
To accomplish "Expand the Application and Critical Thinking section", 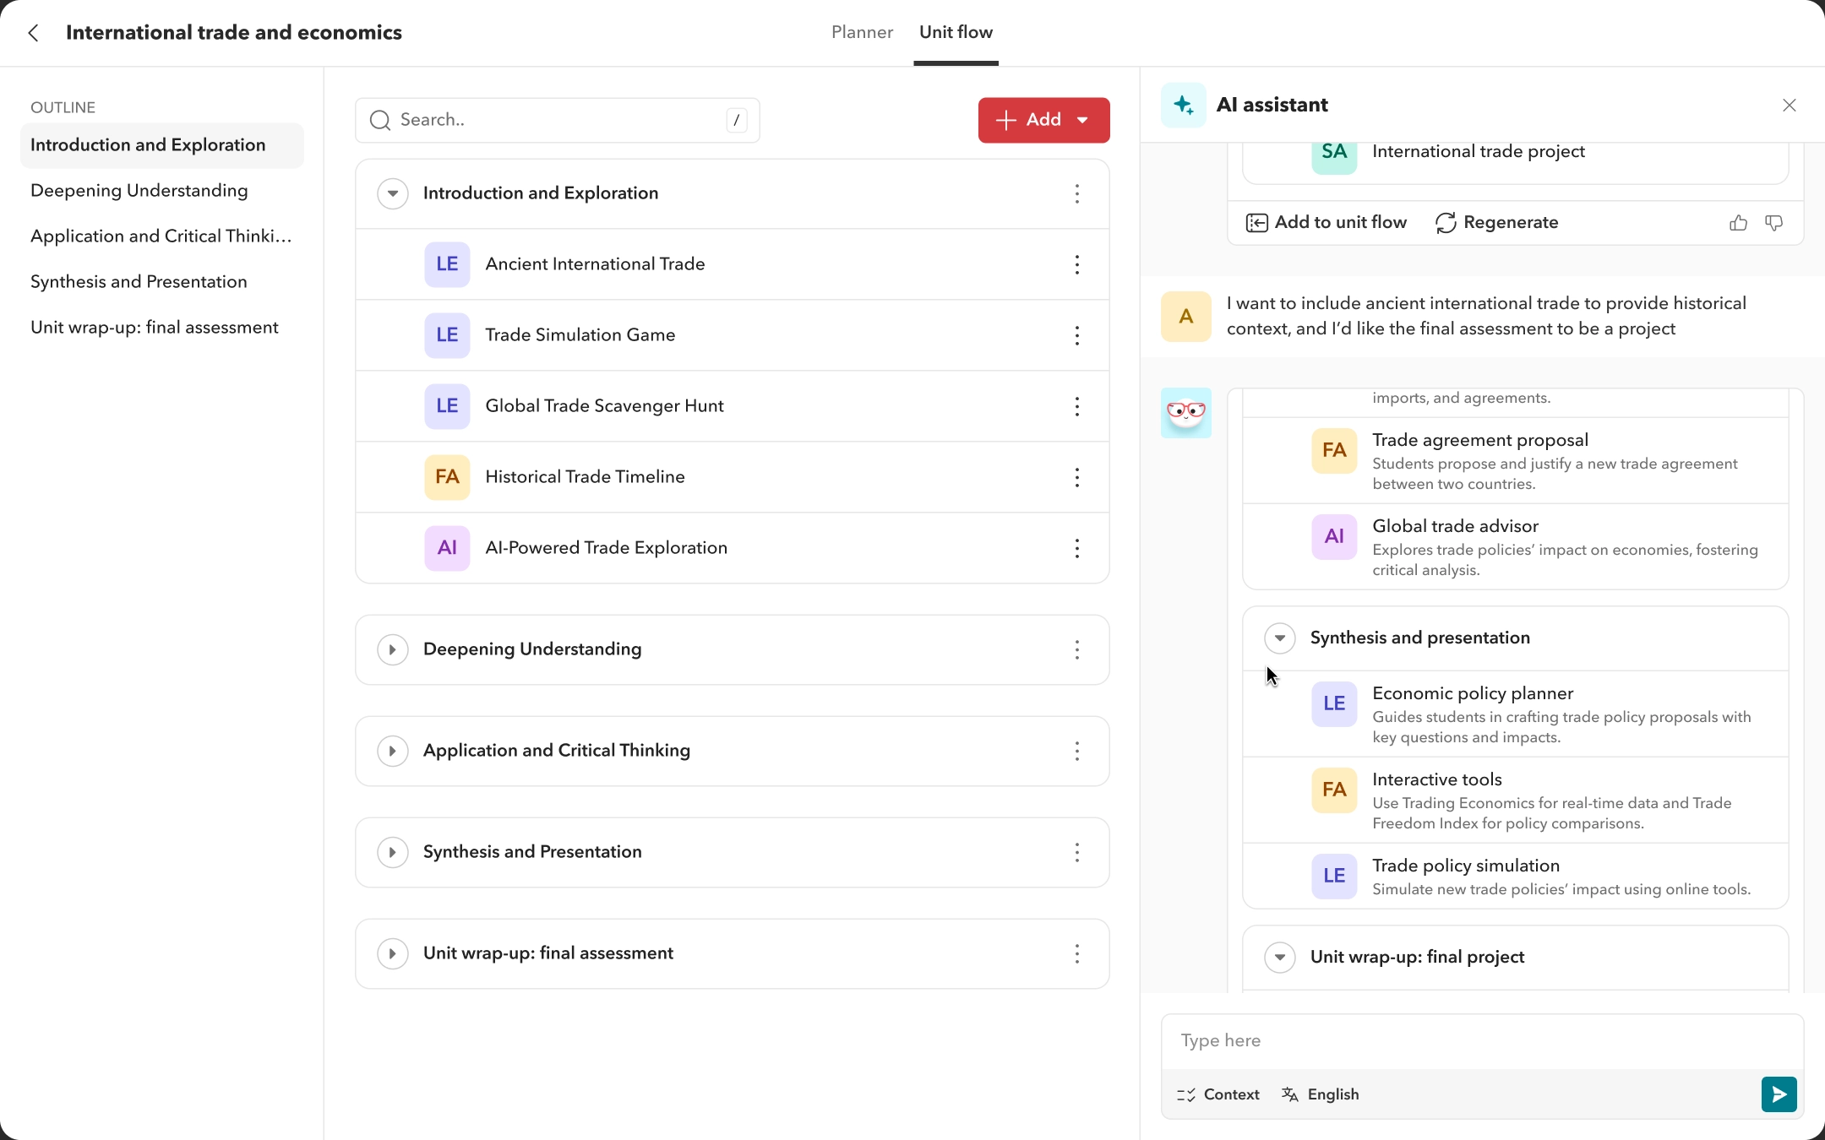I will coord(392,751).
